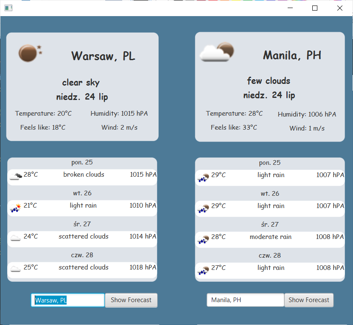Click Warsaw 'Humidity: 1015 hPA' label
This screenshot has width=353, height=325.
[119, 114]
